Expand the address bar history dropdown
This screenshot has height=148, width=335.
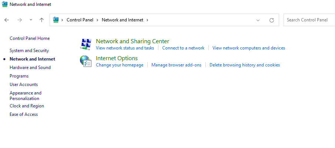258,20
